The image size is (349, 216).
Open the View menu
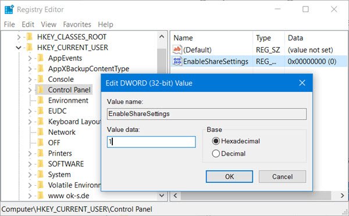48,24
